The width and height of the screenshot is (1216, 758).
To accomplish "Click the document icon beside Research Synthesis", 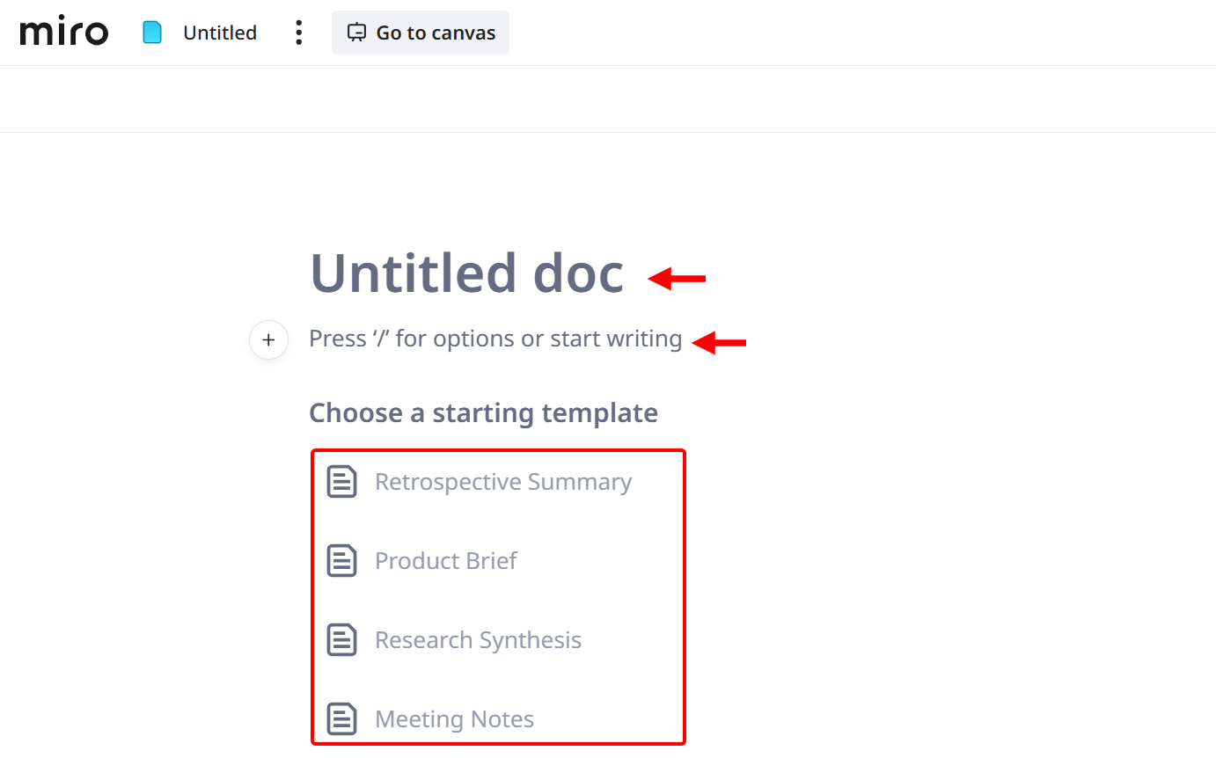I will (x=342, y=639).
